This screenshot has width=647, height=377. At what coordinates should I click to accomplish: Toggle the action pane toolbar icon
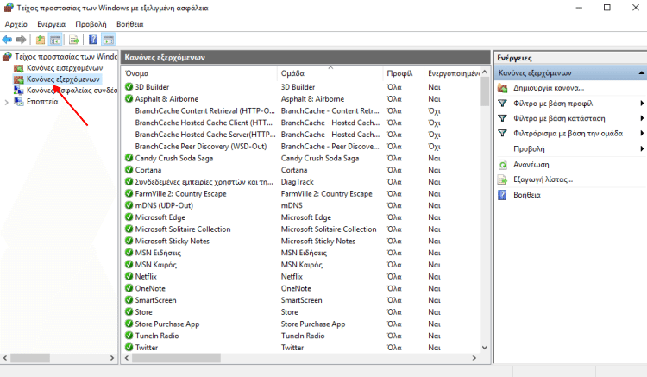click(x=109, y=40)
